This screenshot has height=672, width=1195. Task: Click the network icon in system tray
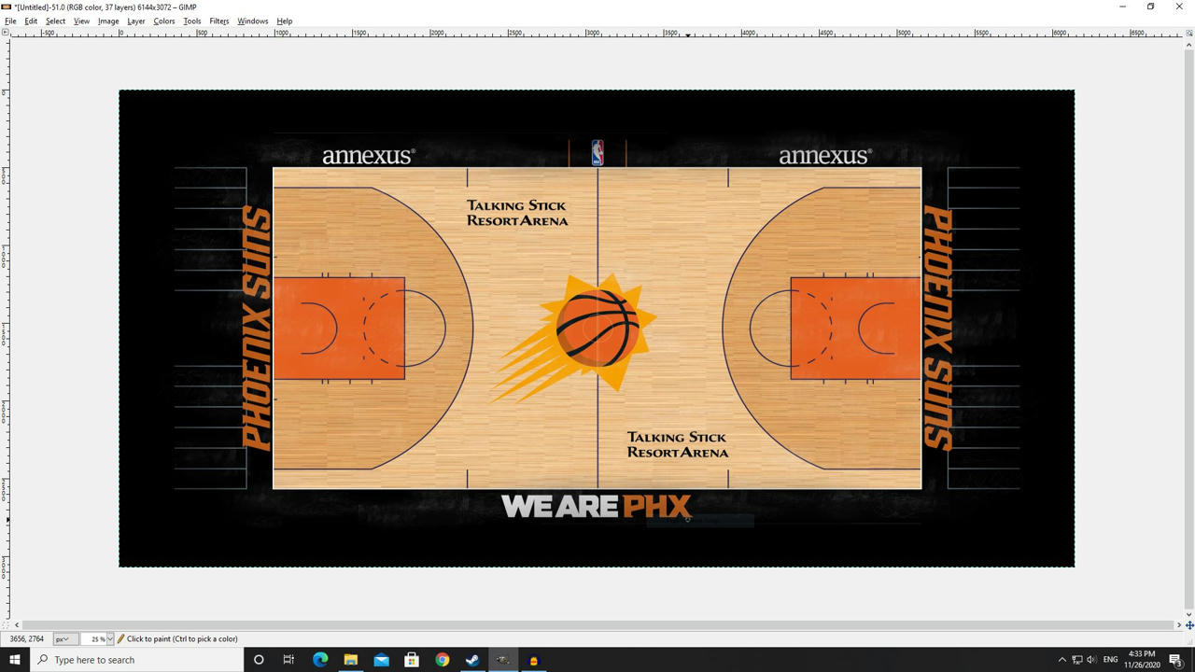(1076, 660)
